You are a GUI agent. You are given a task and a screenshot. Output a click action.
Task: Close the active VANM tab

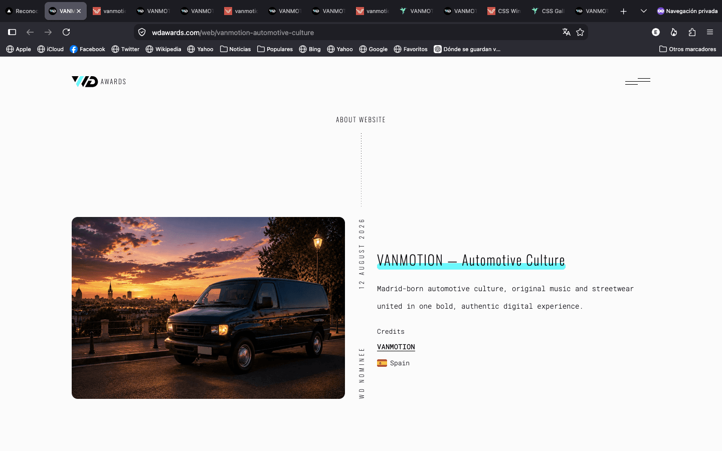pos(79,11)
